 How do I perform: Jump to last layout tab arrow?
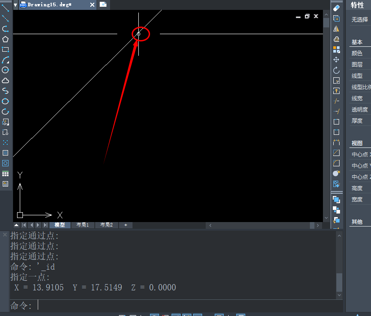tap(45, 225)
